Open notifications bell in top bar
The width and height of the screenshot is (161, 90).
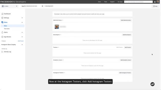(155, 2)
